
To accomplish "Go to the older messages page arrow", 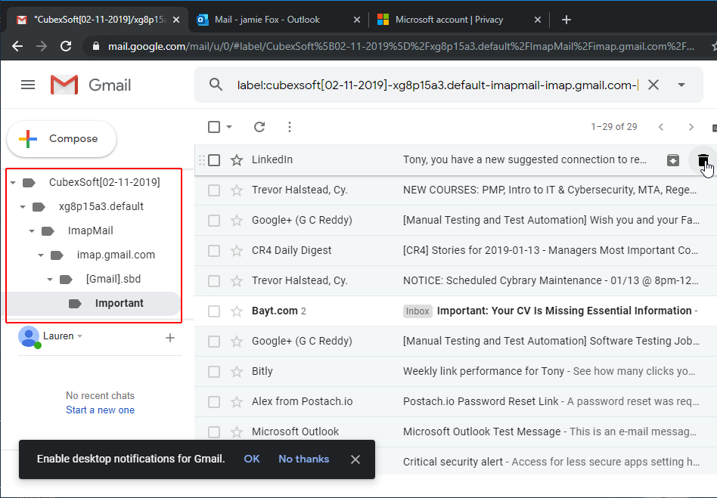I will point(691,127).
